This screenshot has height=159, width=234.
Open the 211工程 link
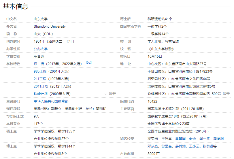pyautogui.click(x=40, y=79)
